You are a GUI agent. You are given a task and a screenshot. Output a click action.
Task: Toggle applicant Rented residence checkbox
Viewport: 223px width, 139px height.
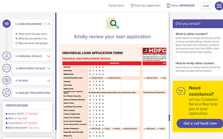[113, 129]
